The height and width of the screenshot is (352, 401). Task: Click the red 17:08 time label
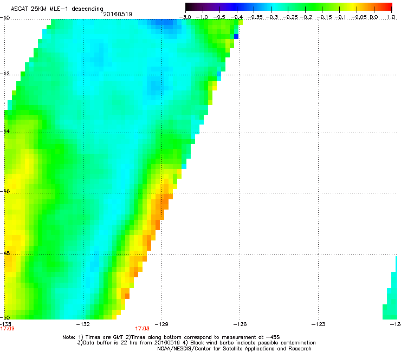coord(142,329)
